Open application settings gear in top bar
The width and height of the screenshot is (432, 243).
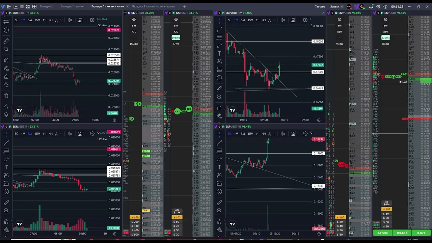[378, 6]
